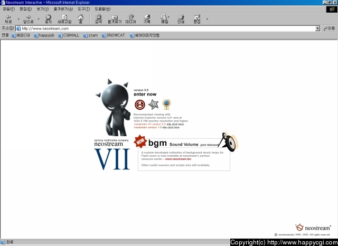Viewport: 338px width, 246px height.
Task: Click the Forward (앞으로) toolbar button
Action: 29,19
